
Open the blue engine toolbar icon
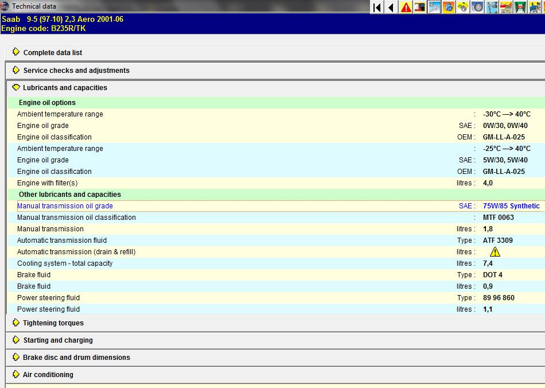(535, 7)
